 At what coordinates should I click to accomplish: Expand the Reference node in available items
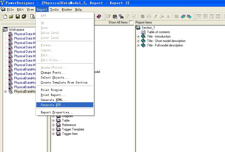pyautogui.click(x=53, y=125)
